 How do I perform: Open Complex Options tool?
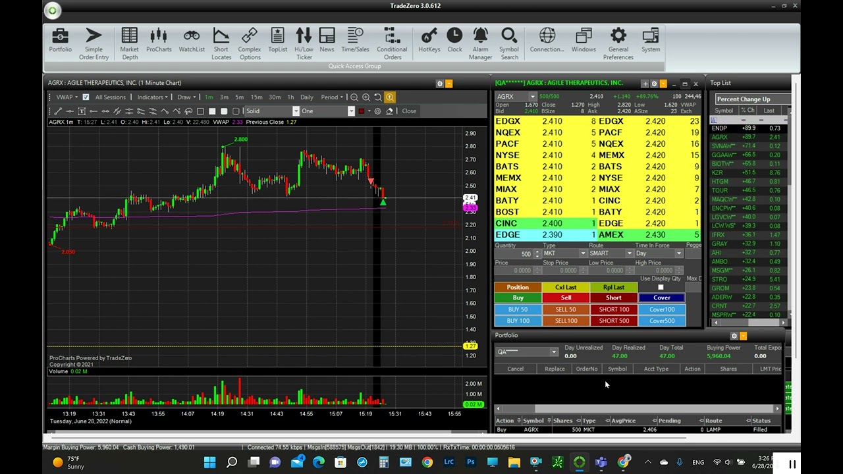click(x=250, y=44)
